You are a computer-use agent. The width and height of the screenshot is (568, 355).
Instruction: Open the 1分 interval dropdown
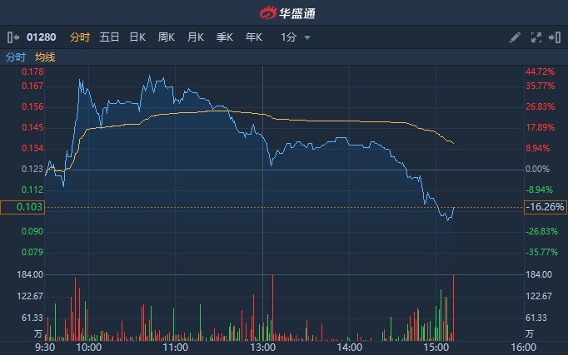[296, 37]
